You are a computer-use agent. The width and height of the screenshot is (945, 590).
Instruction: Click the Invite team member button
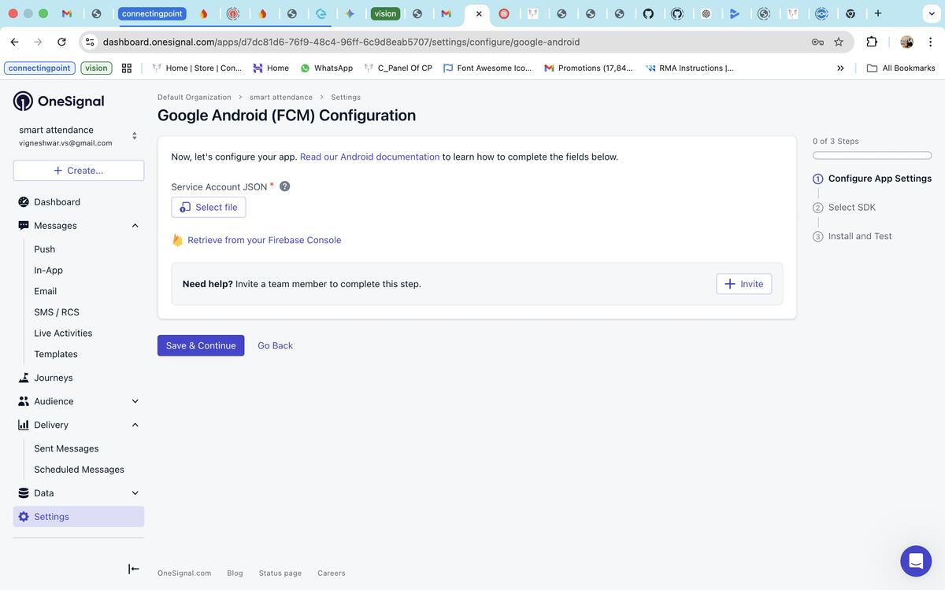tap(743, 284)
